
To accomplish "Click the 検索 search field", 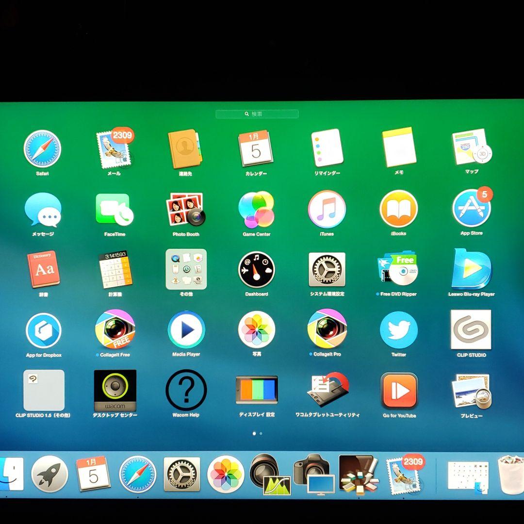I will coord(257,114).
